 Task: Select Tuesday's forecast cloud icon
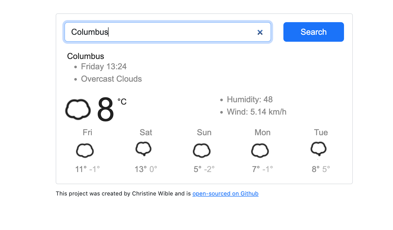[318, 149]
